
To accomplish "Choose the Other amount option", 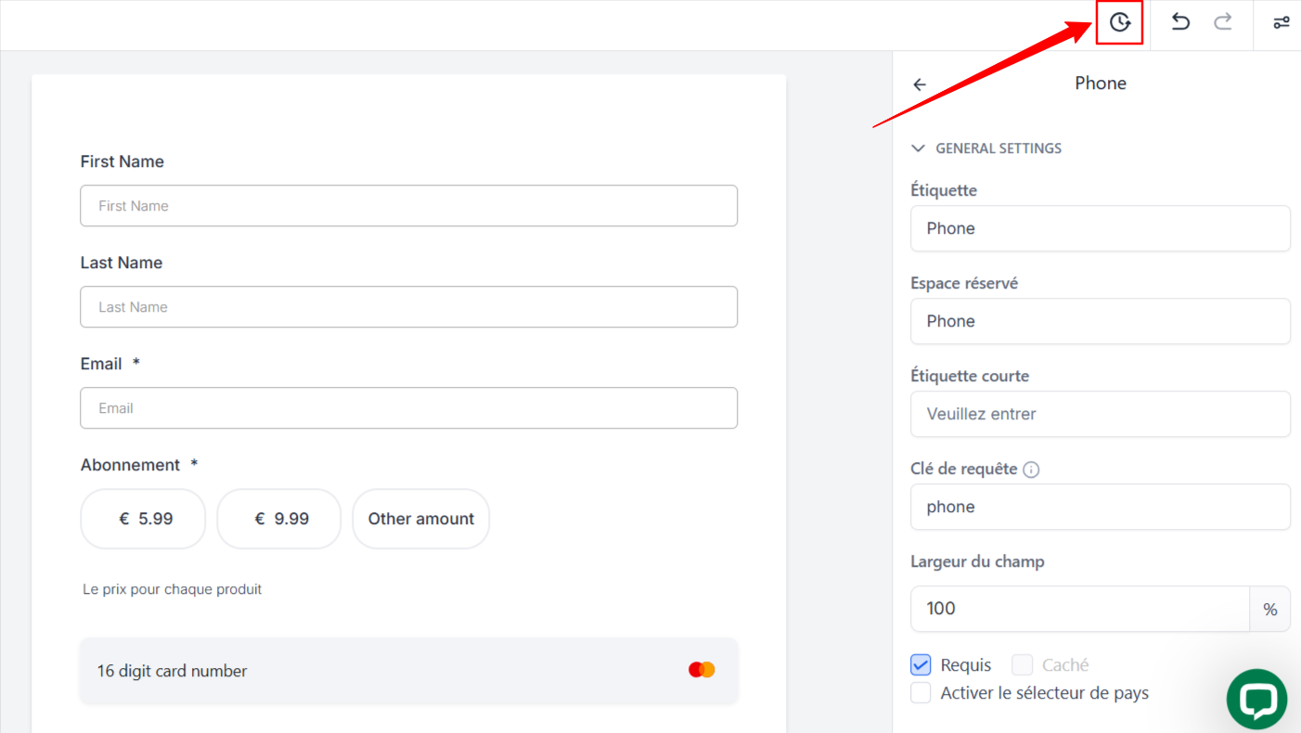I will pos(420,519).
